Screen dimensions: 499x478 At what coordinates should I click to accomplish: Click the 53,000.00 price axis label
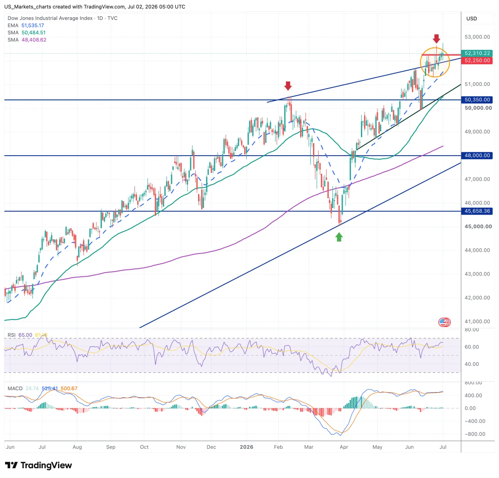477,37
